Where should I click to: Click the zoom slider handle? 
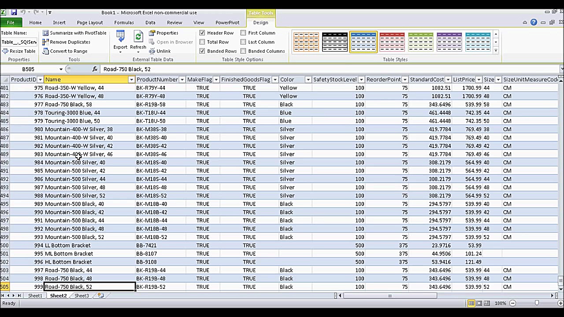[536, 303]
